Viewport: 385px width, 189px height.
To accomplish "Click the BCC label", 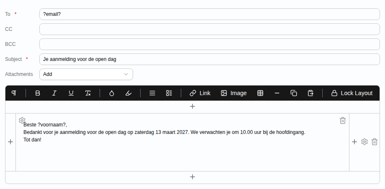I will (10, 44).
